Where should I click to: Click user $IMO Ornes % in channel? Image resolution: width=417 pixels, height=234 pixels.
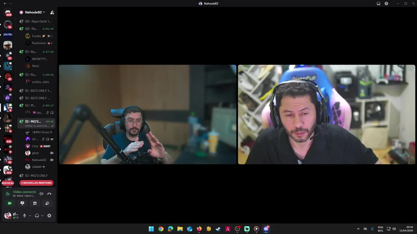pos(39,132)
